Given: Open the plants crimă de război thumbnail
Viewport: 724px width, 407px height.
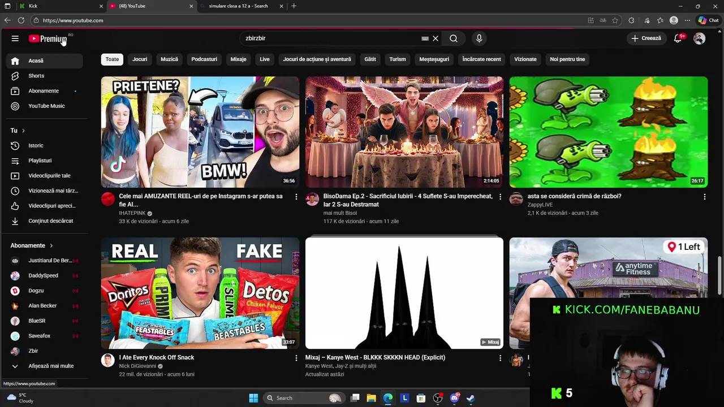Looking at the screenshot, I should pyautogui.click(x=608, y=132).
